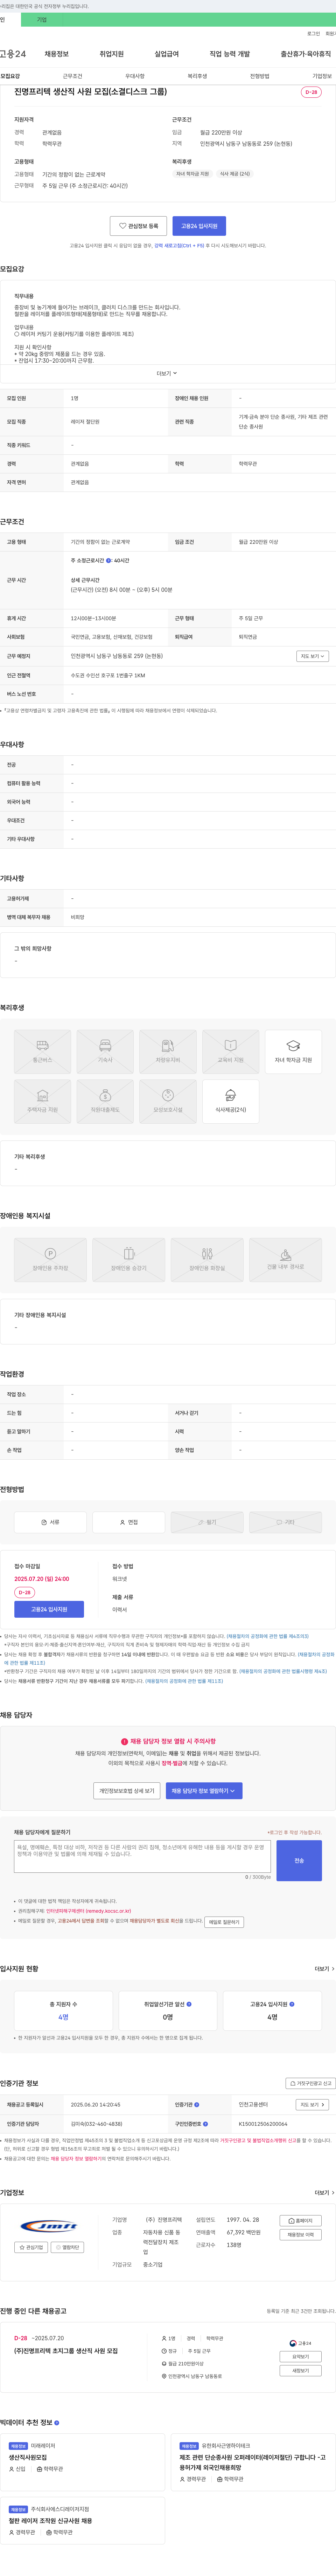Expand job description with 더보기
Image resolution: width=336 pixels, height=2576 pixels.
click(x=167, y=373)
